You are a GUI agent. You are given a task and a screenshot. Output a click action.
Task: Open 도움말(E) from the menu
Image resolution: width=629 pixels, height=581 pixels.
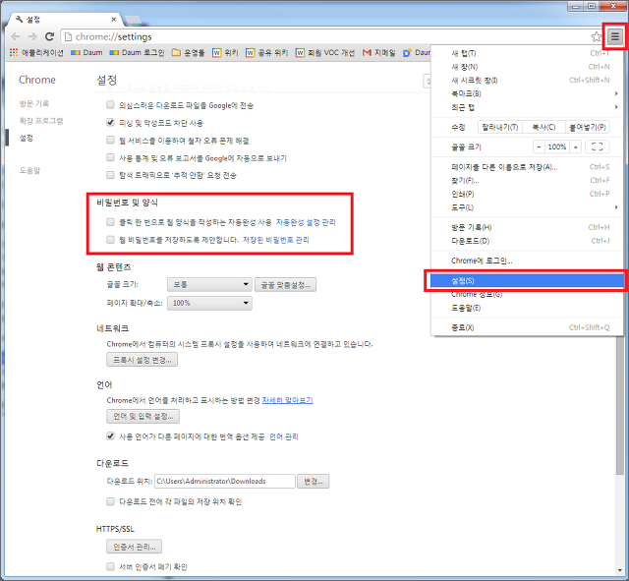point(527,308)
